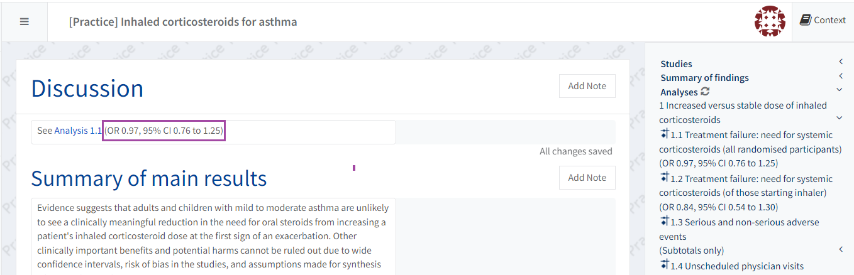Click the highlighted OR 0.97 result text
This screenshot has height=275, width=854.
pyautogui.click(x=164, y=131)
